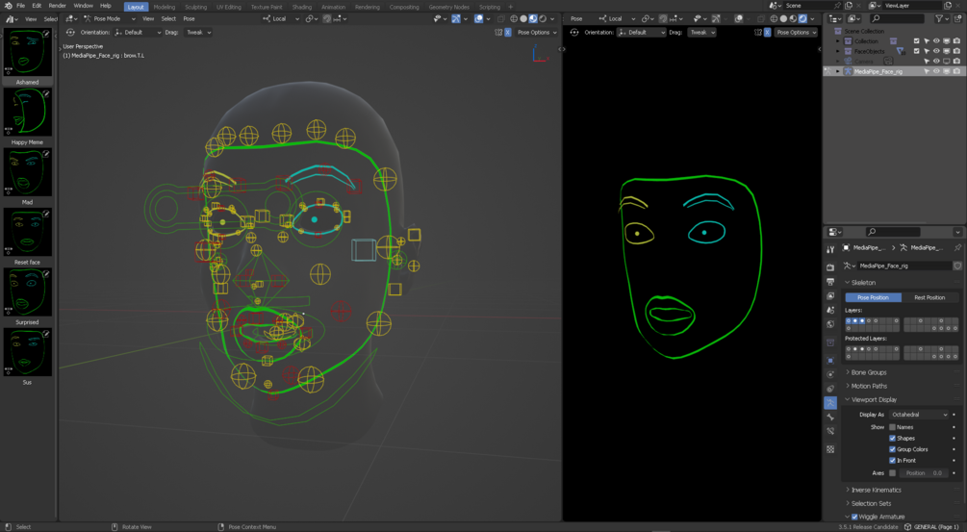Uncheck the Collection exclude checkbox in outliner

tap(916, 41)
